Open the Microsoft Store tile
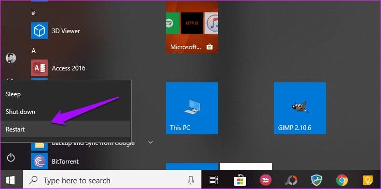The image size is (381, 189). tap(192, 27)
